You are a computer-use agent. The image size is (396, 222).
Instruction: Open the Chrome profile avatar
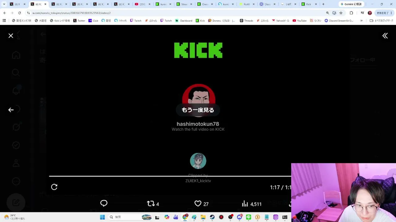pos(370,13)
